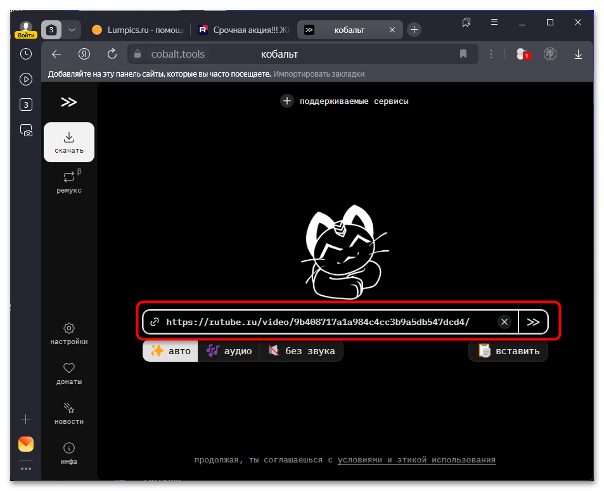Open the browser hamburger menu
This screenshot has height=491, width=604.
pos(494,22)
